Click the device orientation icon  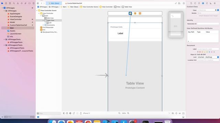tap(74, 113)
